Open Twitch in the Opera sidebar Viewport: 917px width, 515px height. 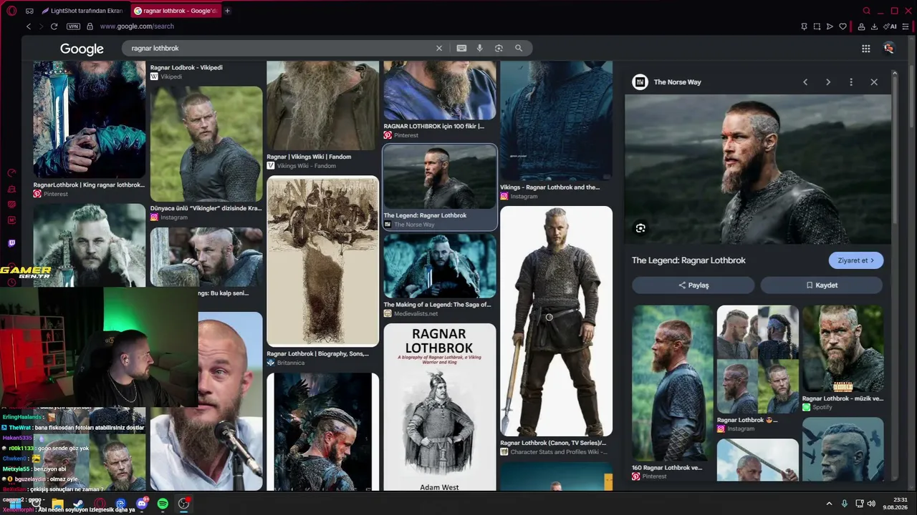click(x=11, y=243)
